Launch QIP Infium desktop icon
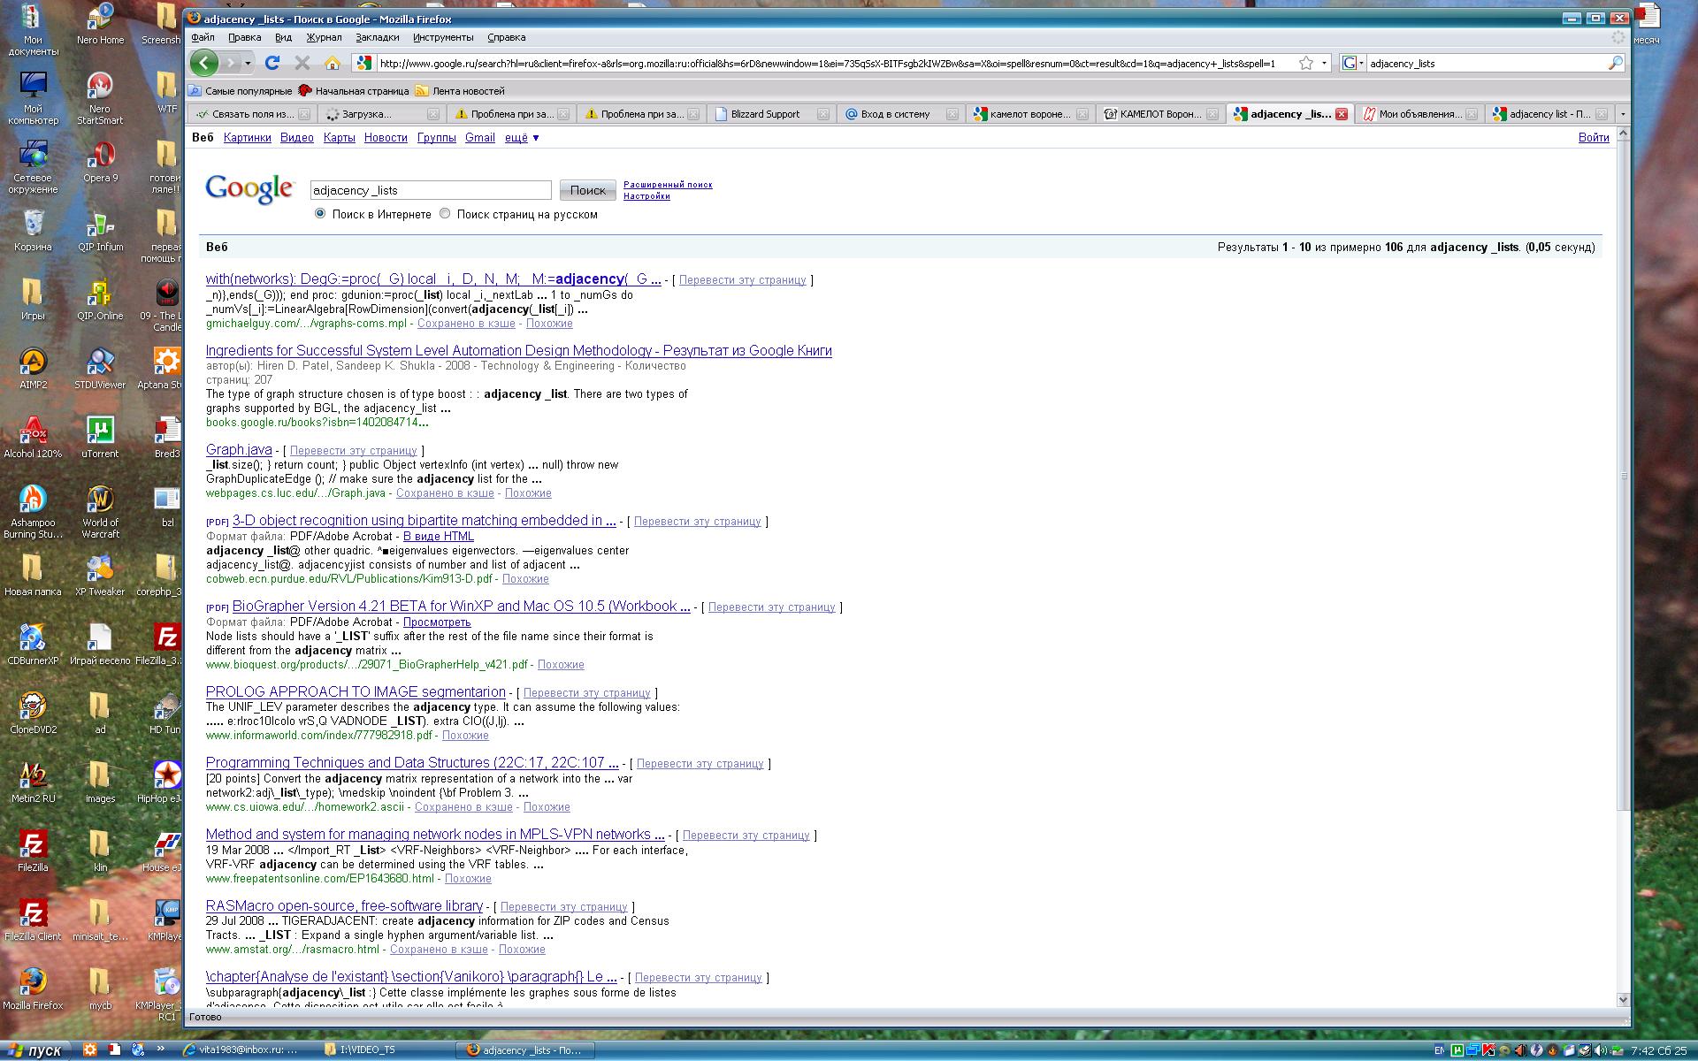 pos(100,231)
